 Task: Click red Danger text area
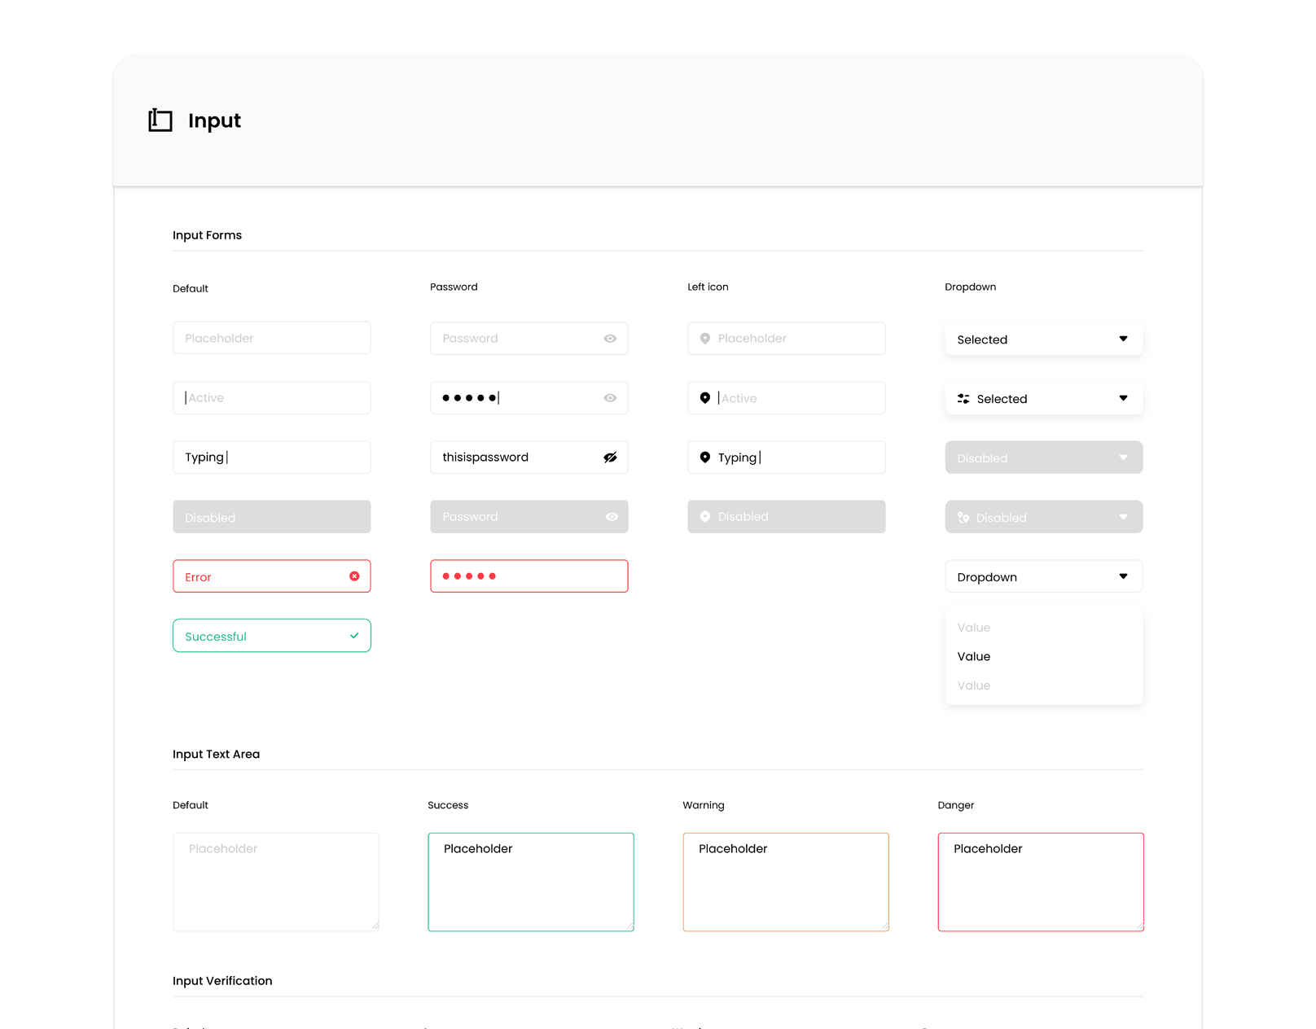[x=1041, y=882]
